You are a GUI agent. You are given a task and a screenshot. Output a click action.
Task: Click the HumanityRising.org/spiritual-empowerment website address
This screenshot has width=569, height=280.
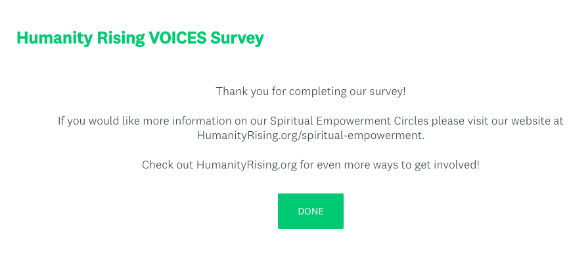311,136
